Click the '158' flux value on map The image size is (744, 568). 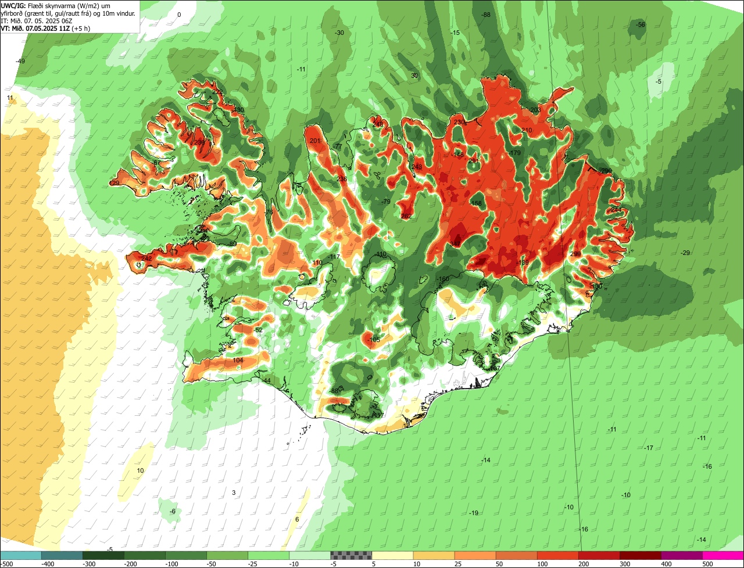pos(477,203)
